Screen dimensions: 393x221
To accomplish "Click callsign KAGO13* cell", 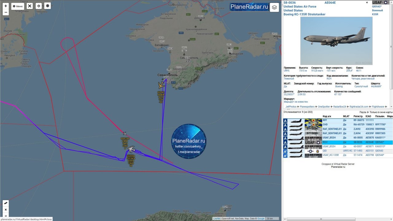I will 380,147.
